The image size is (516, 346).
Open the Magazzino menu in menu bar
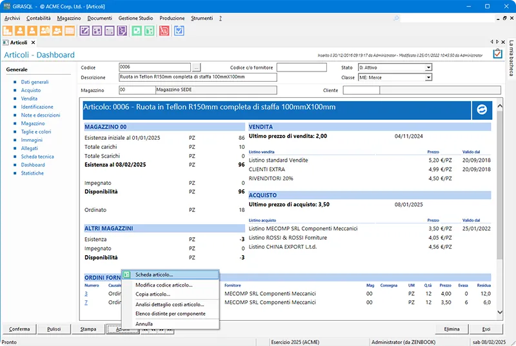(69, 18)
